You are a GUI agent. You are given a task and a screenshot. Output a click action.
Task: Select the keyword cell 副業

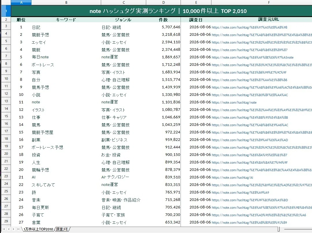(x=36, y=140)
